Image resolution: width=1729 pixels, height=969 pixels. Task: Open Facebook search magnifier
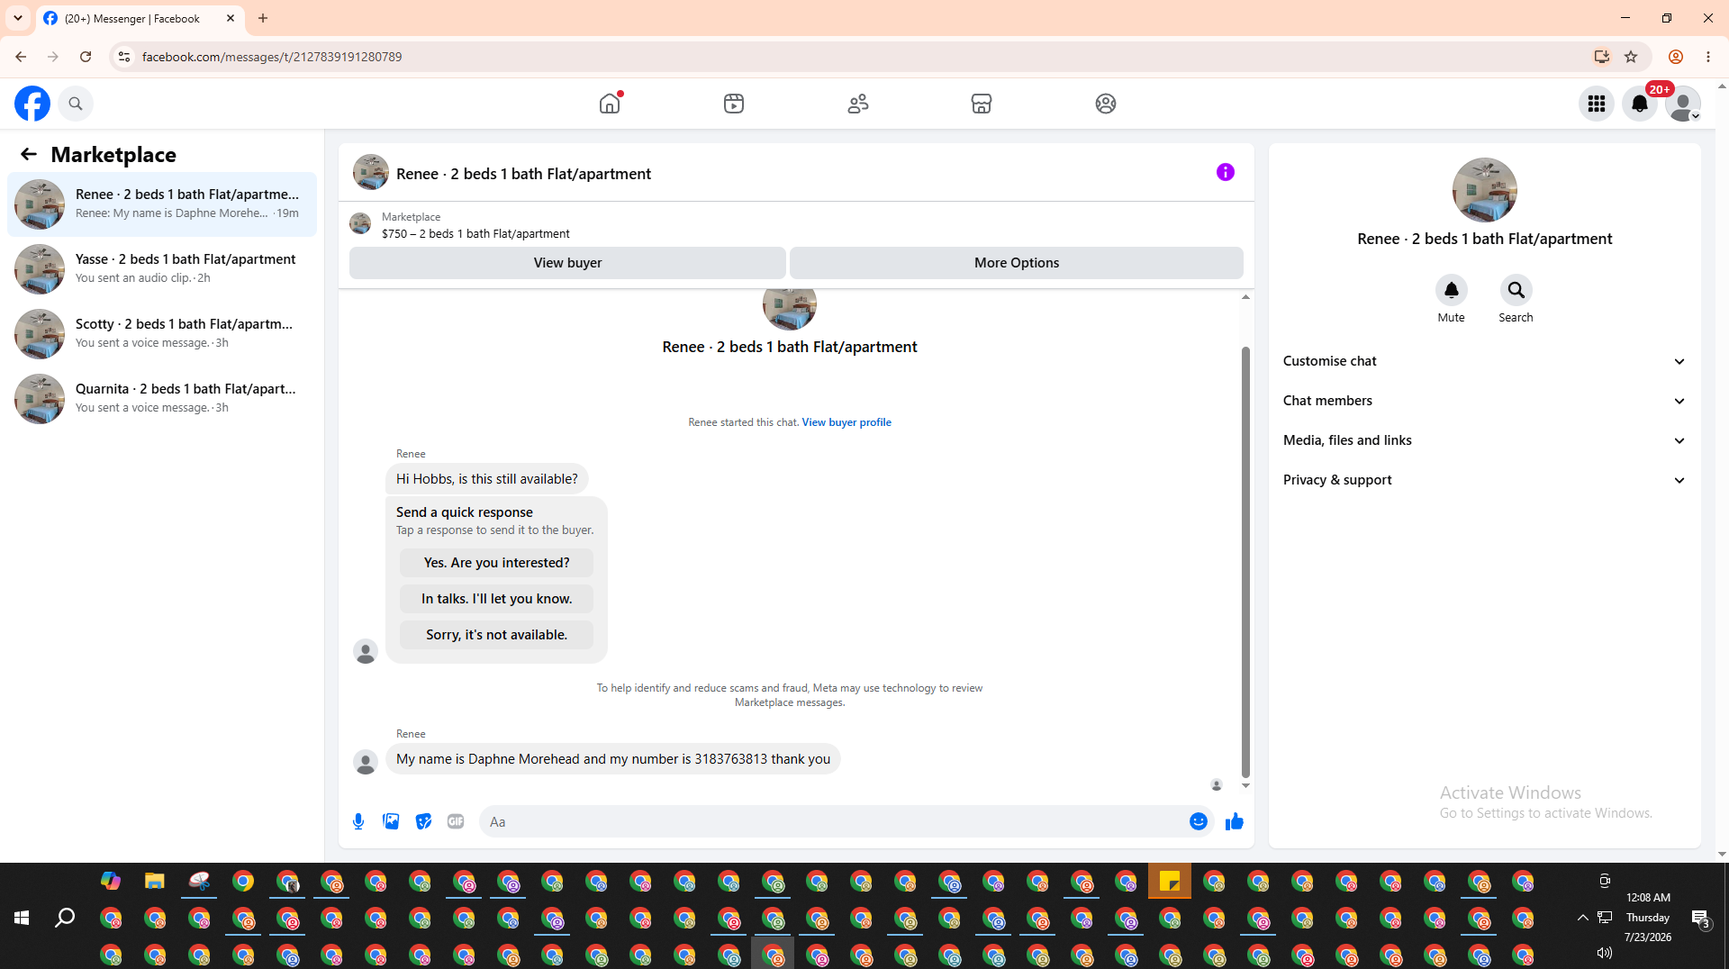(x=76, y=104)
